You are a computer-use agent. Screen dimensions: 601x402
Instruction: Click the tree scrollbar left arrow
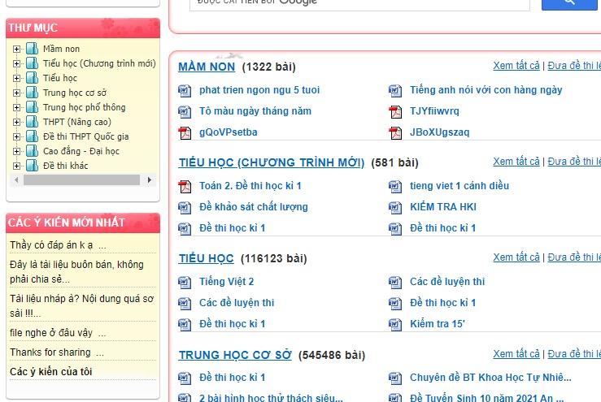point(16,180)
